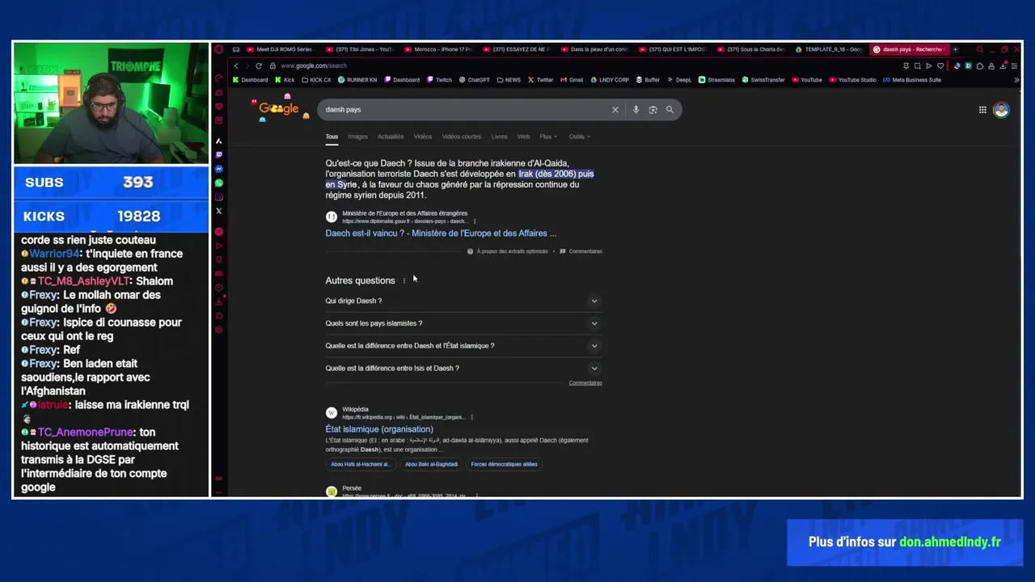Open the Google account avatar
Image resolution: width=1035 pixels, height=582 pixels.
(x=1001, y=110)
